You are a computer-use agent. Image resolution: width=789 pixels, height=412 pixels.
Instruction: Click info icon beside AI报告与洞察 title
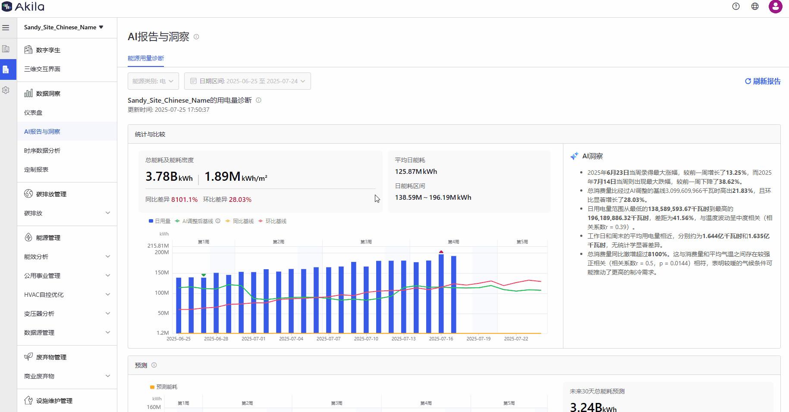196,37
